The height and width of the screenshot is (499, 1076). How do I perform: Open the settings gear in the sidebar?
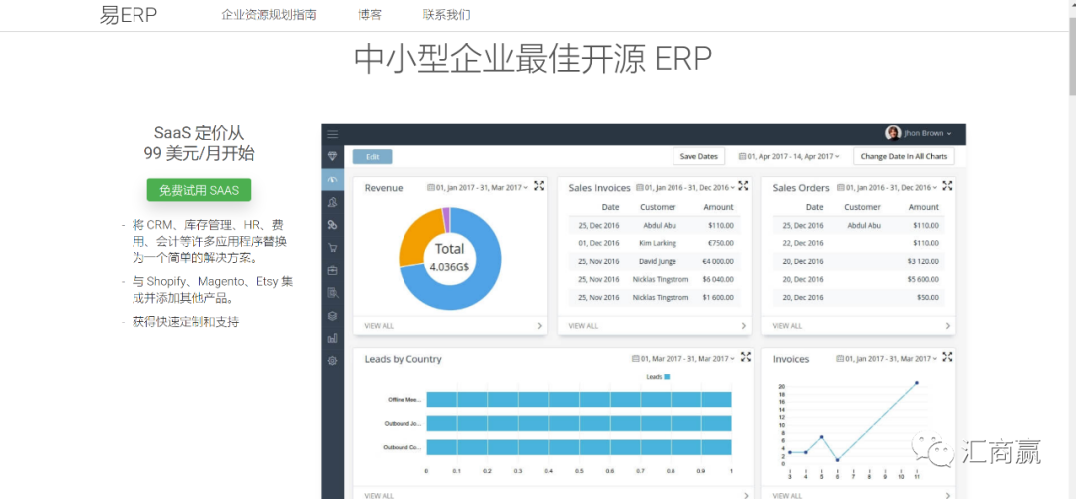click(x=333, y=361)
